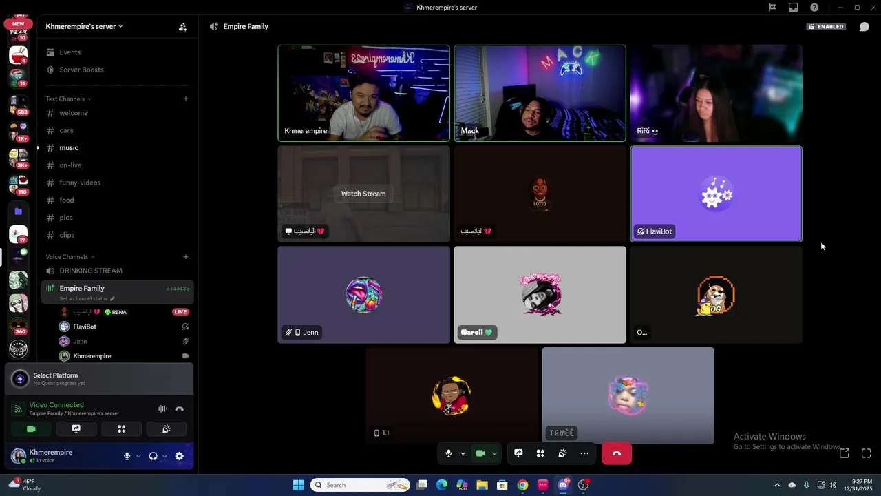
Task: Open the chat panel speech bubble icon
Action: click(x=864, y=27)
